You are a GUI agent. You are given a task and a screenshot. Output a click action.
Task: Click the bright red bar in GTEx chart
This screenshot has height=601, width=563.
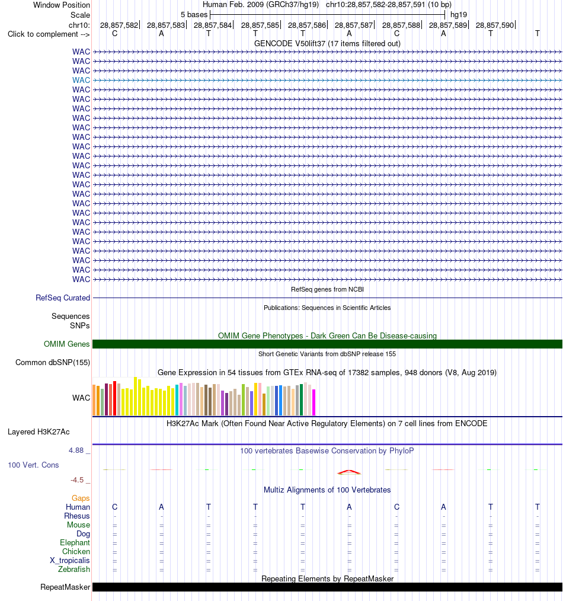(x=114, y=398)
